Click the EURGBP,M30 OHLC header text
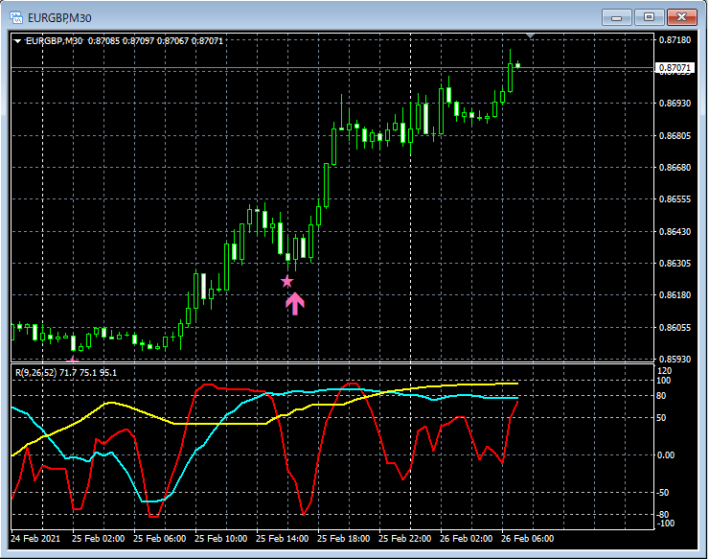Screen dimensions: 709x559 click(x=125, y=40)
